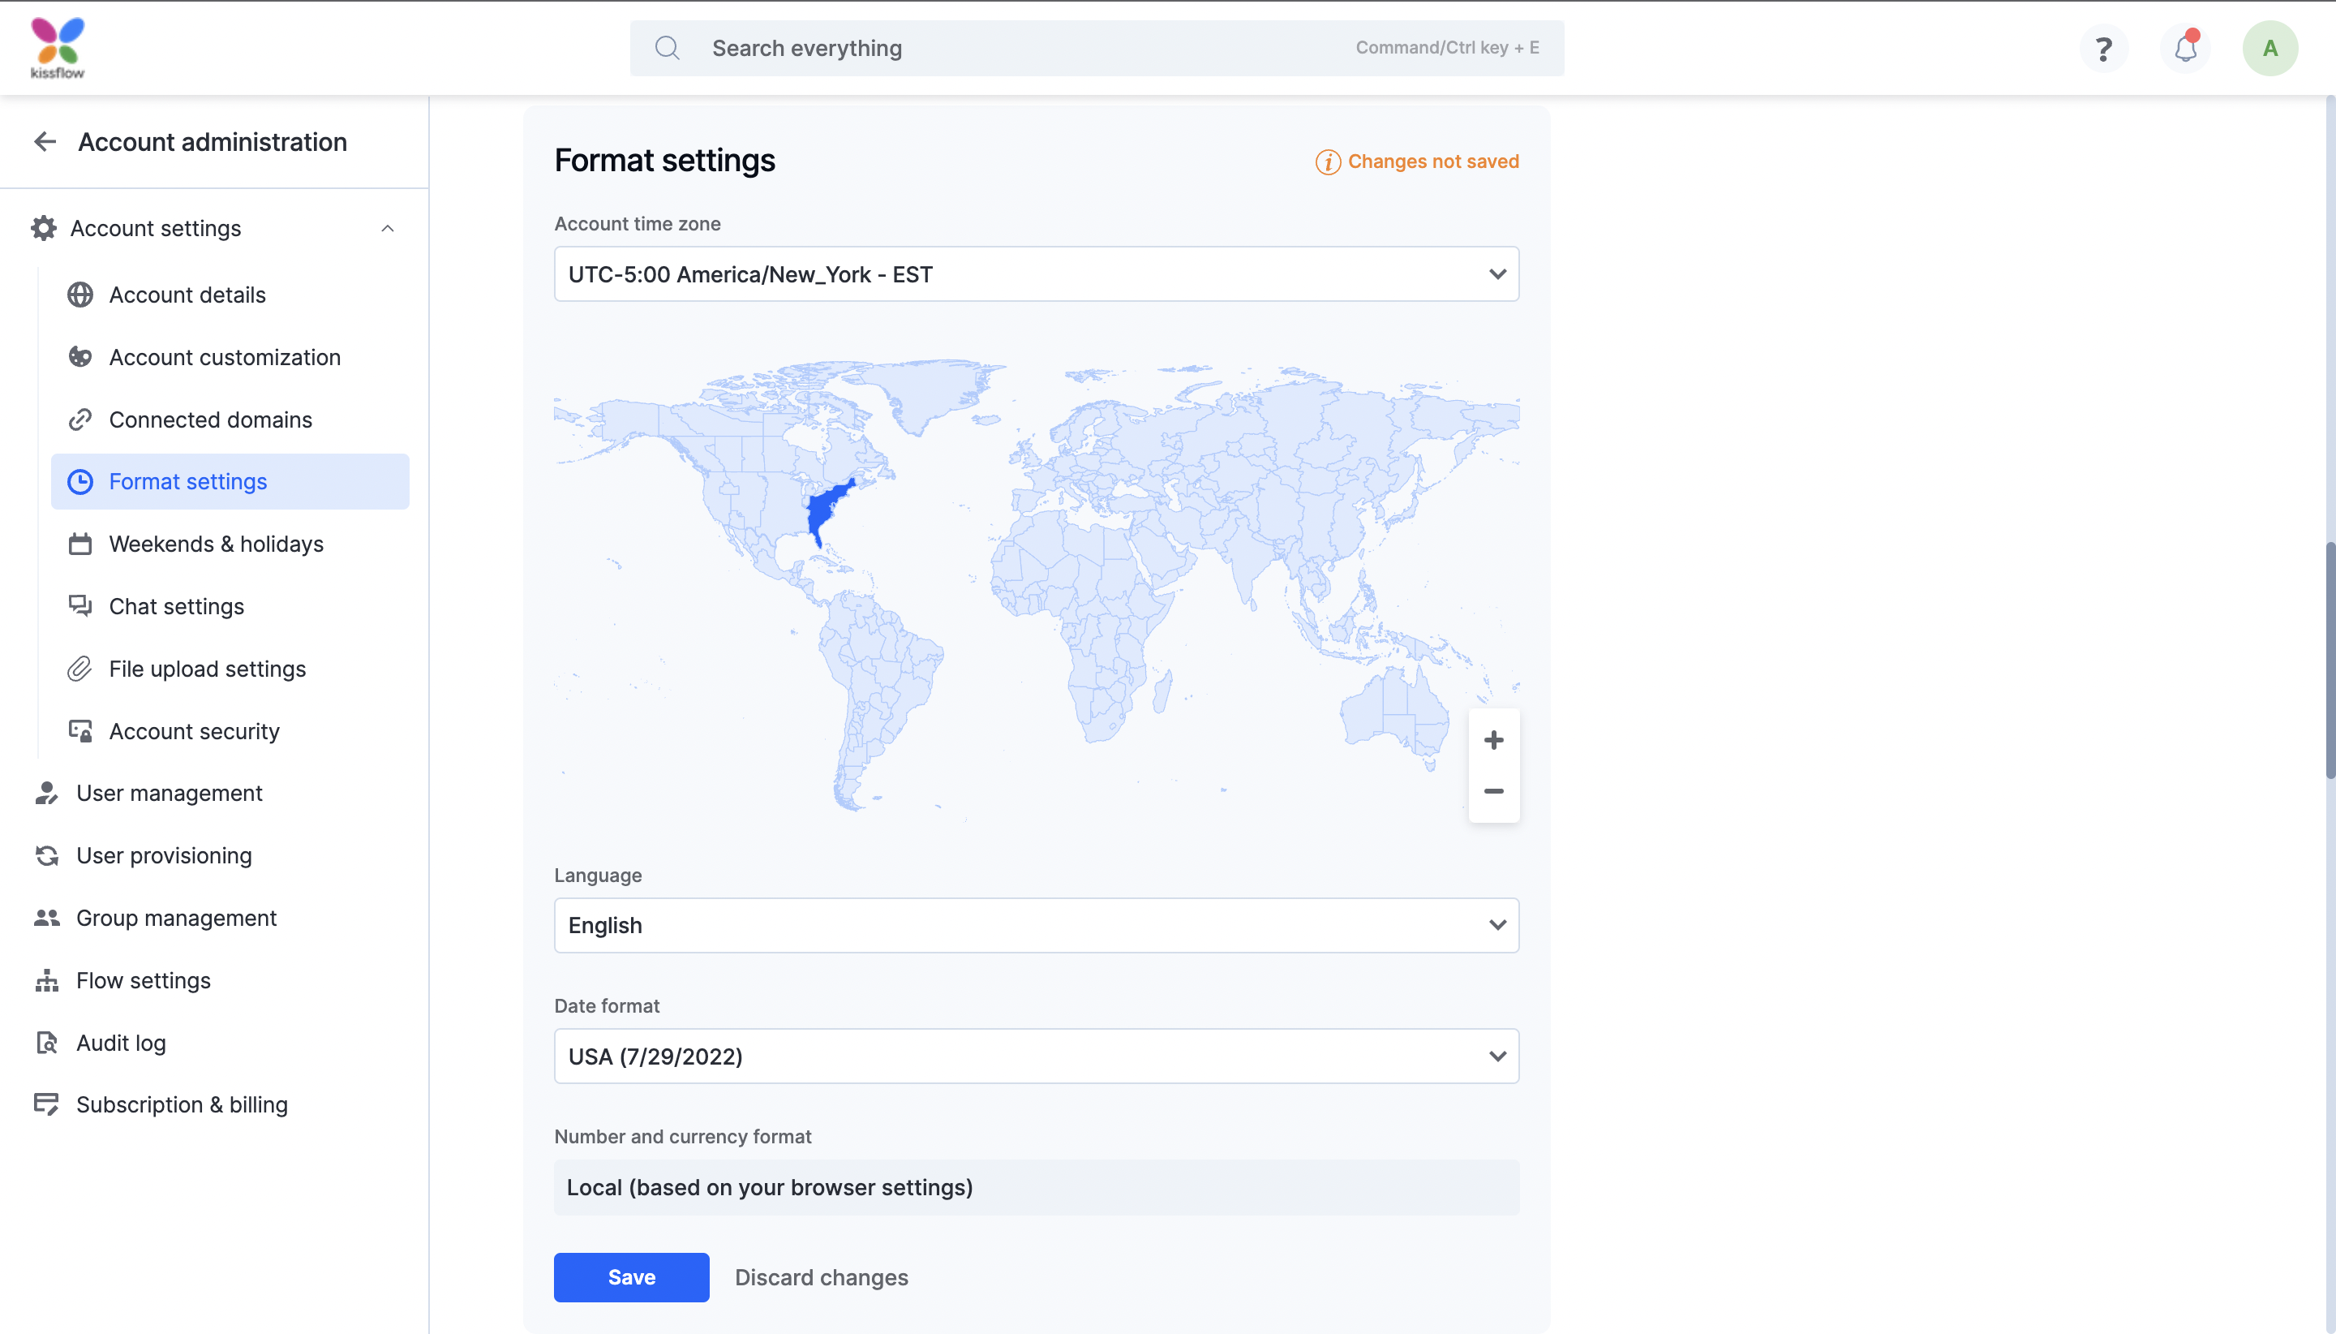
Task: Click the Account security lock icon
Action: click(x=80, y=731)
